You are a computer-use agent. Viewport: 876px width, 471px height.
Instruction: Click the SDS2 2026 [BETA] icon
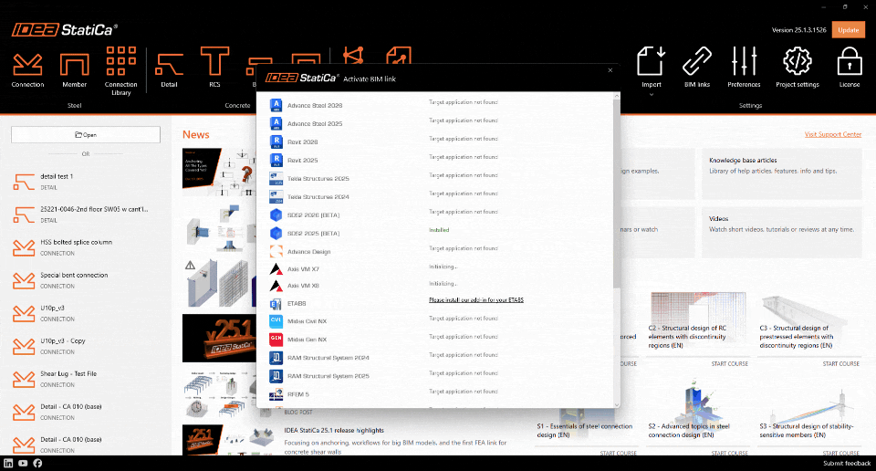coord(276,215)
